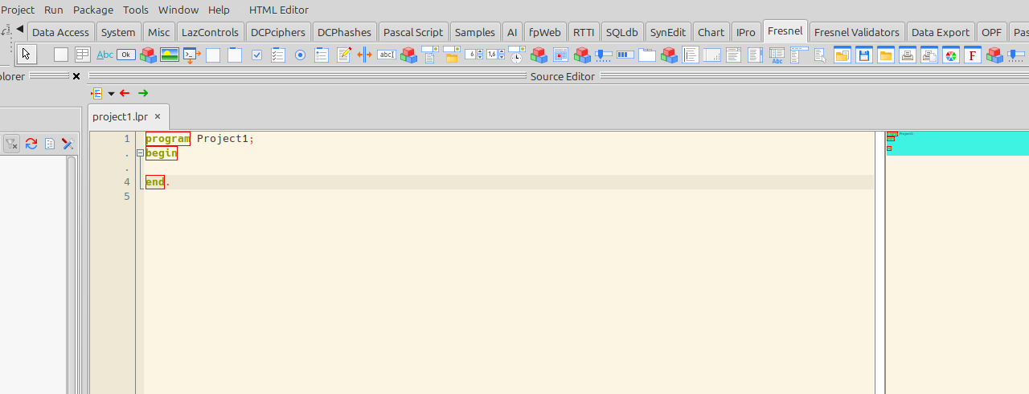1029x394 pixels.
Task: Choose the red F font dialog component
Action: coord(972,55)
